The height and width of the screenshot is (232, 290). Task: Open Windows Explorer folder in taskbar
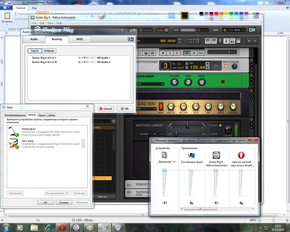(x=34, y=227)
